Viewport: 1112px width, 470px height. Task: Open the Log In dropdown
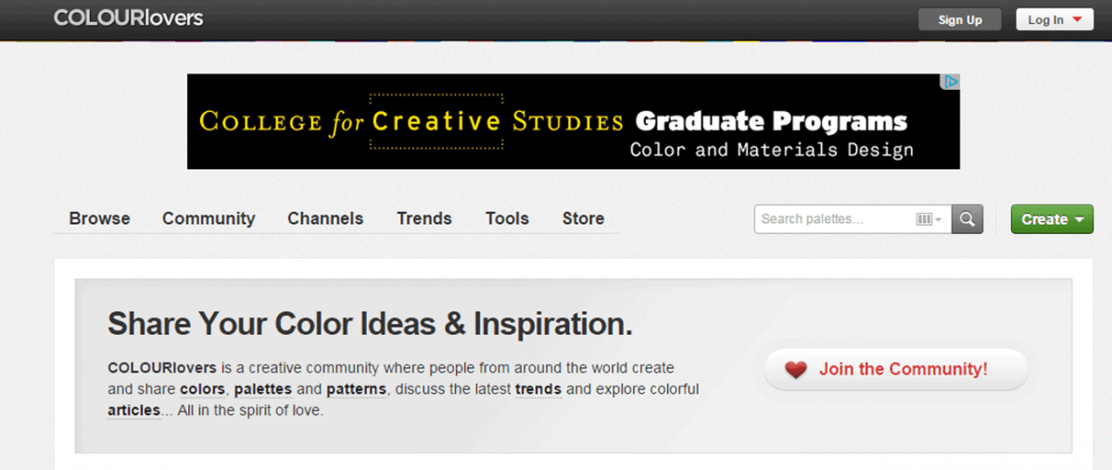1055,19
